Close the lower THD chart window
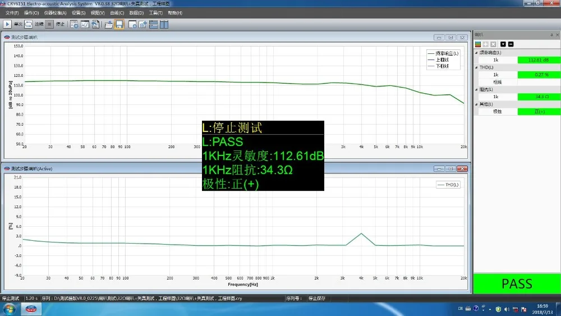This screenshot has height=316, width=561. click(x=462, y=168)
